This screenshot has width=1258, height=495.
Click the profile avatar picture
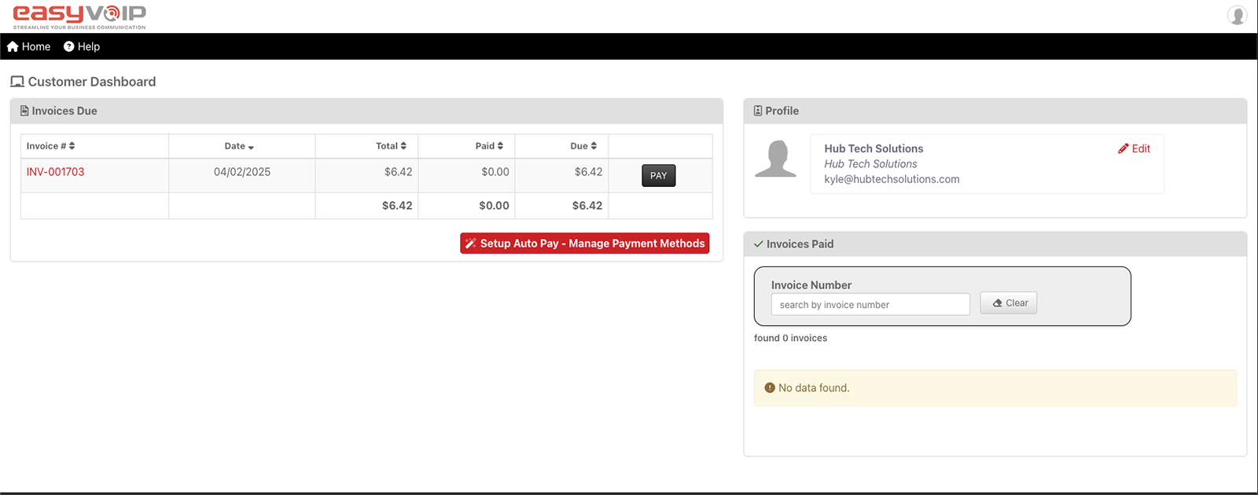pos(776,159)
